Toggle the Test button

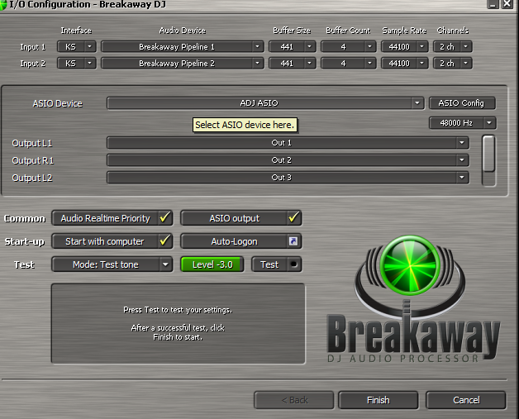pos(276,264)
